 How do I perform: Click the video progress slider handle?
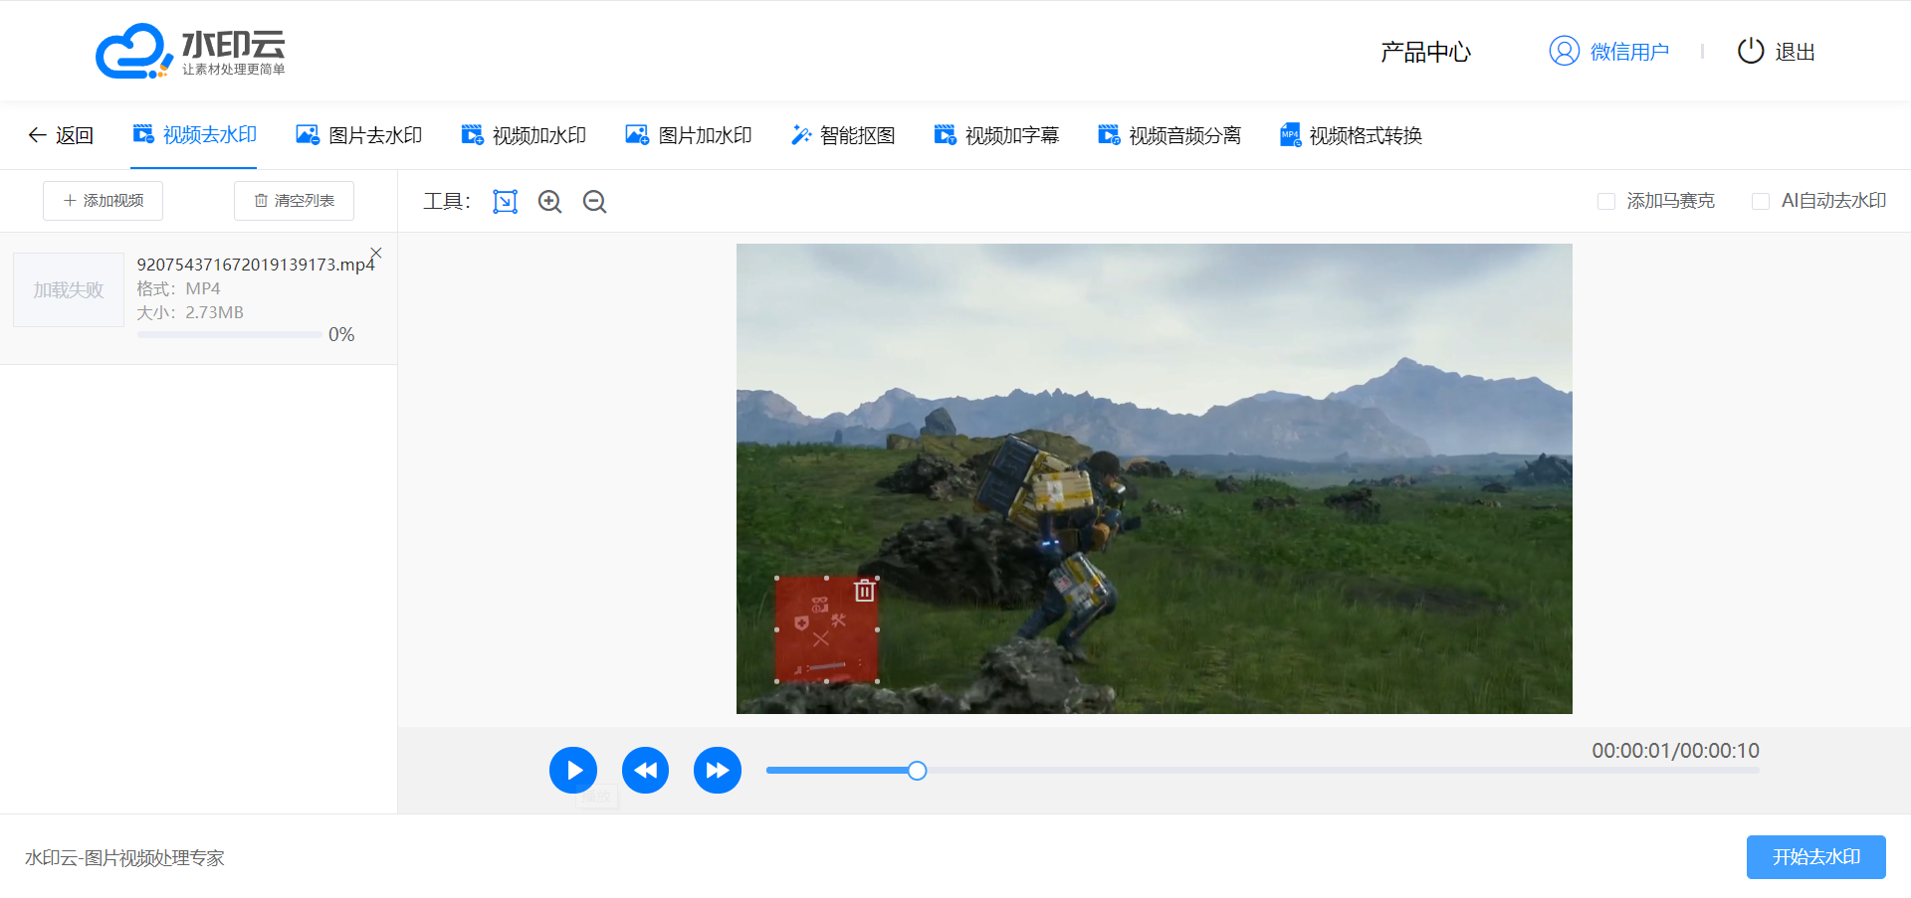click(918, 771)
